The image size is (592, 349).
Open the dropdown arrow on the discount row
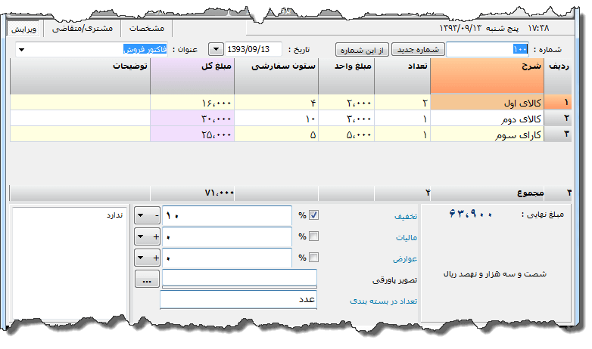tap(142, 215)
